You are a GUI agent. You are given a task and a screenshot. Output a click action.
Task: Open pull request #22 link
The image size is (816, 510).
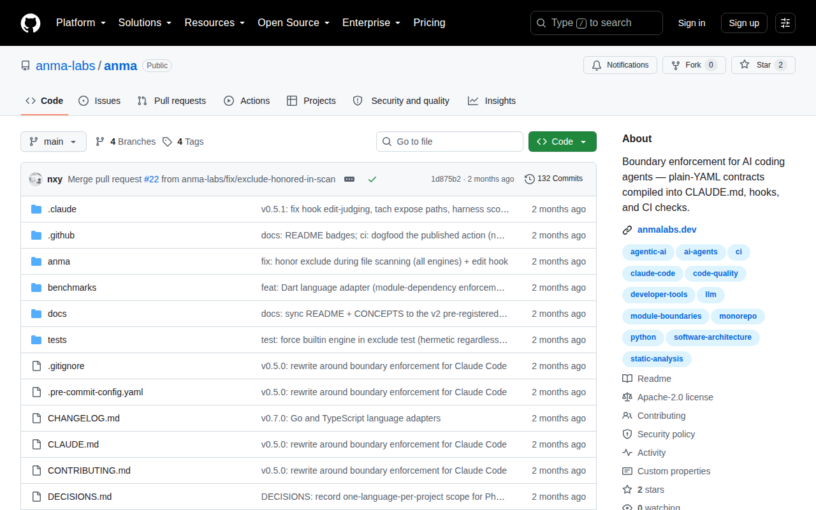(x=151, y=179)
